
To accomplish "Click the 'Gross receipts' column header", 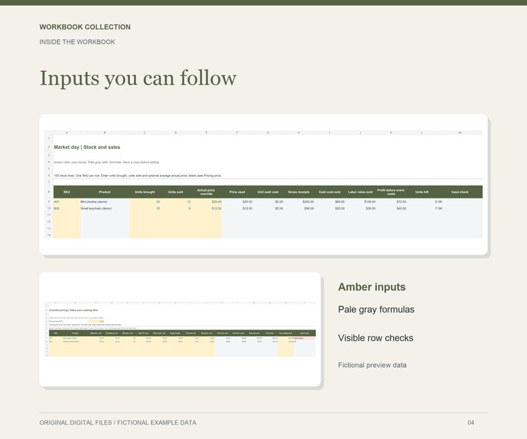I will click(x=299, y=192).
